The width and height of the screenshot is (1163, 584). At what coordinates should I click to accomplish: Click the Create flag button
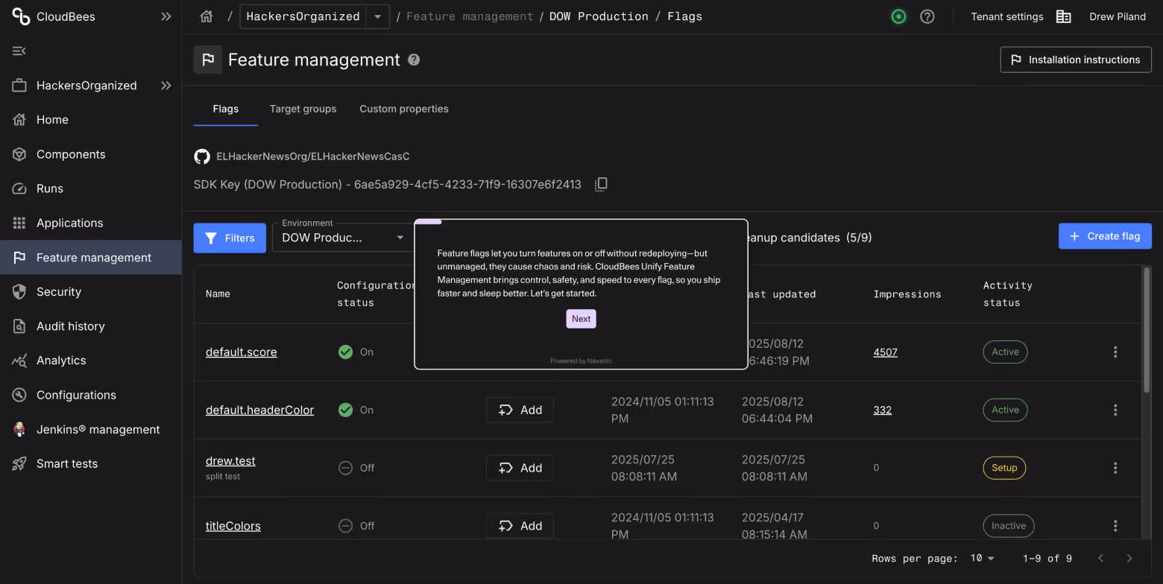pyautogui.click(x=1105, y=236)
